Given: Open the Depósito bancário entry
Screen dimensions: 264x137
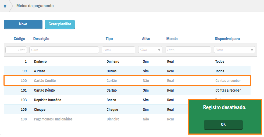Looking at the screenshot, I should tap(48, 100).
